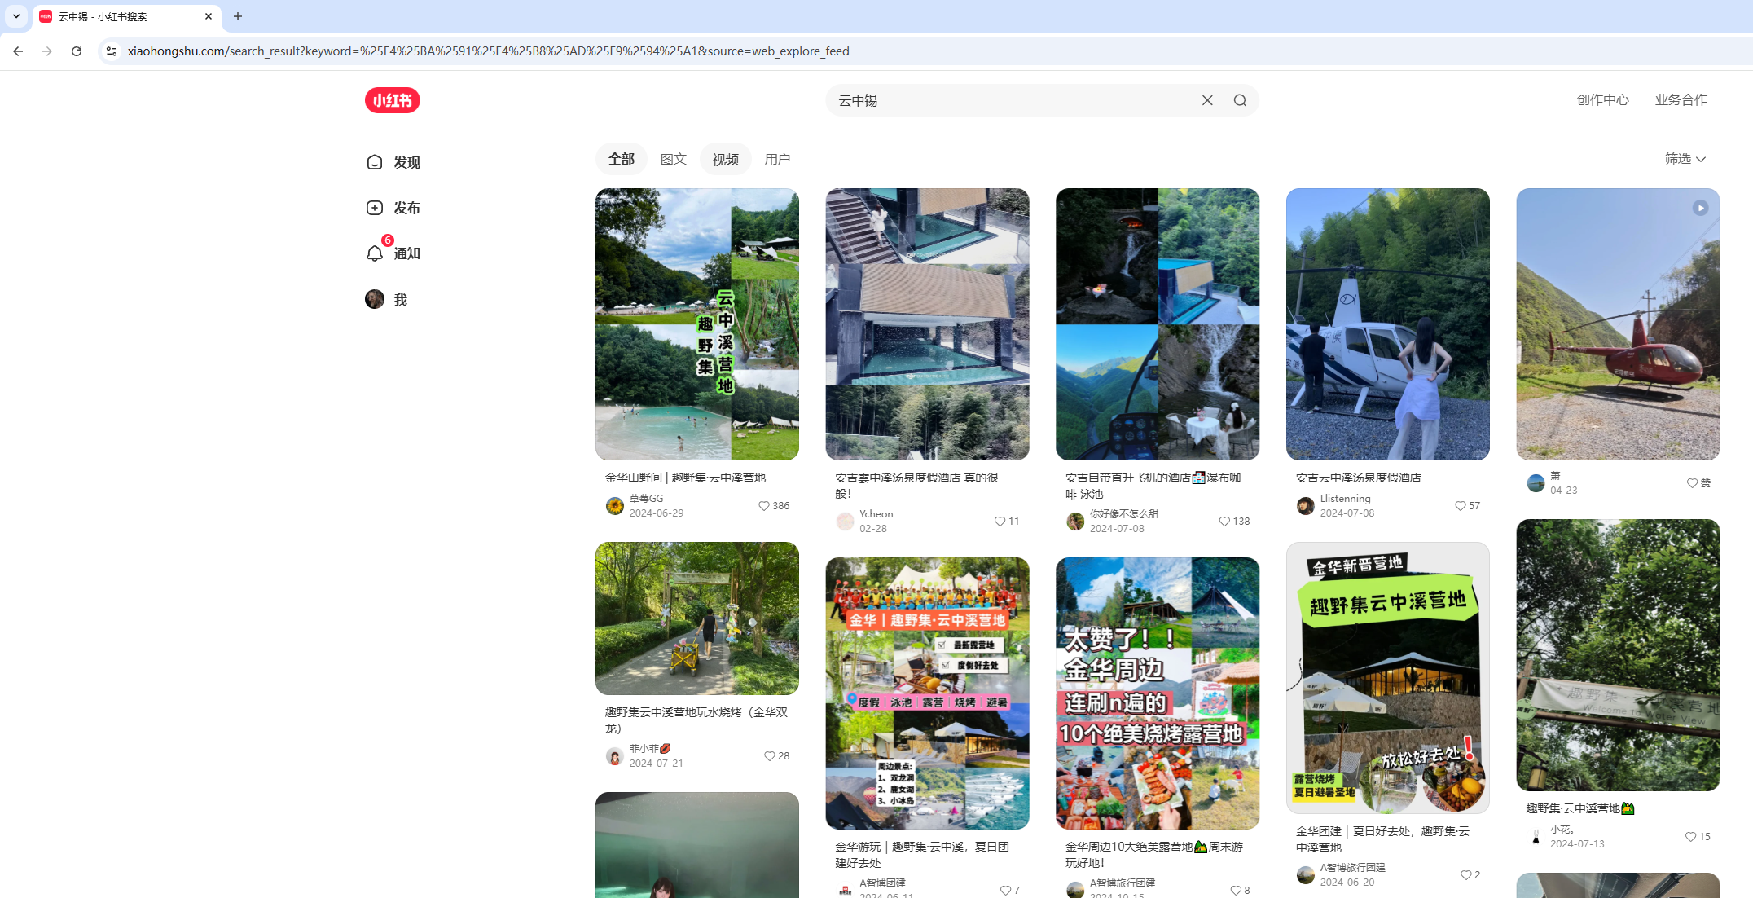View site information icon in address bar

tap(112, 51)
